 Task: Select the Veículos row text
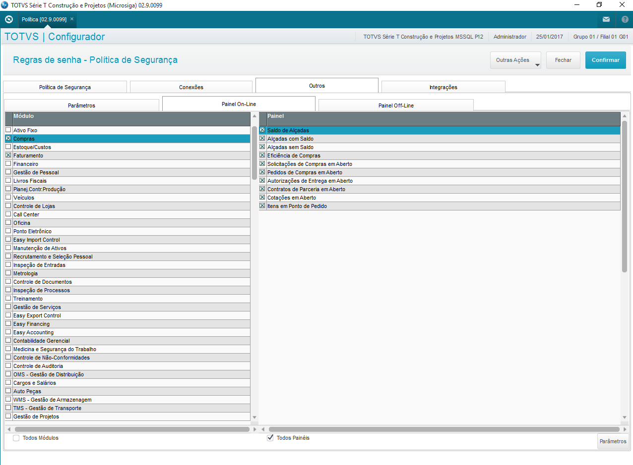click(x=24, y=198)
